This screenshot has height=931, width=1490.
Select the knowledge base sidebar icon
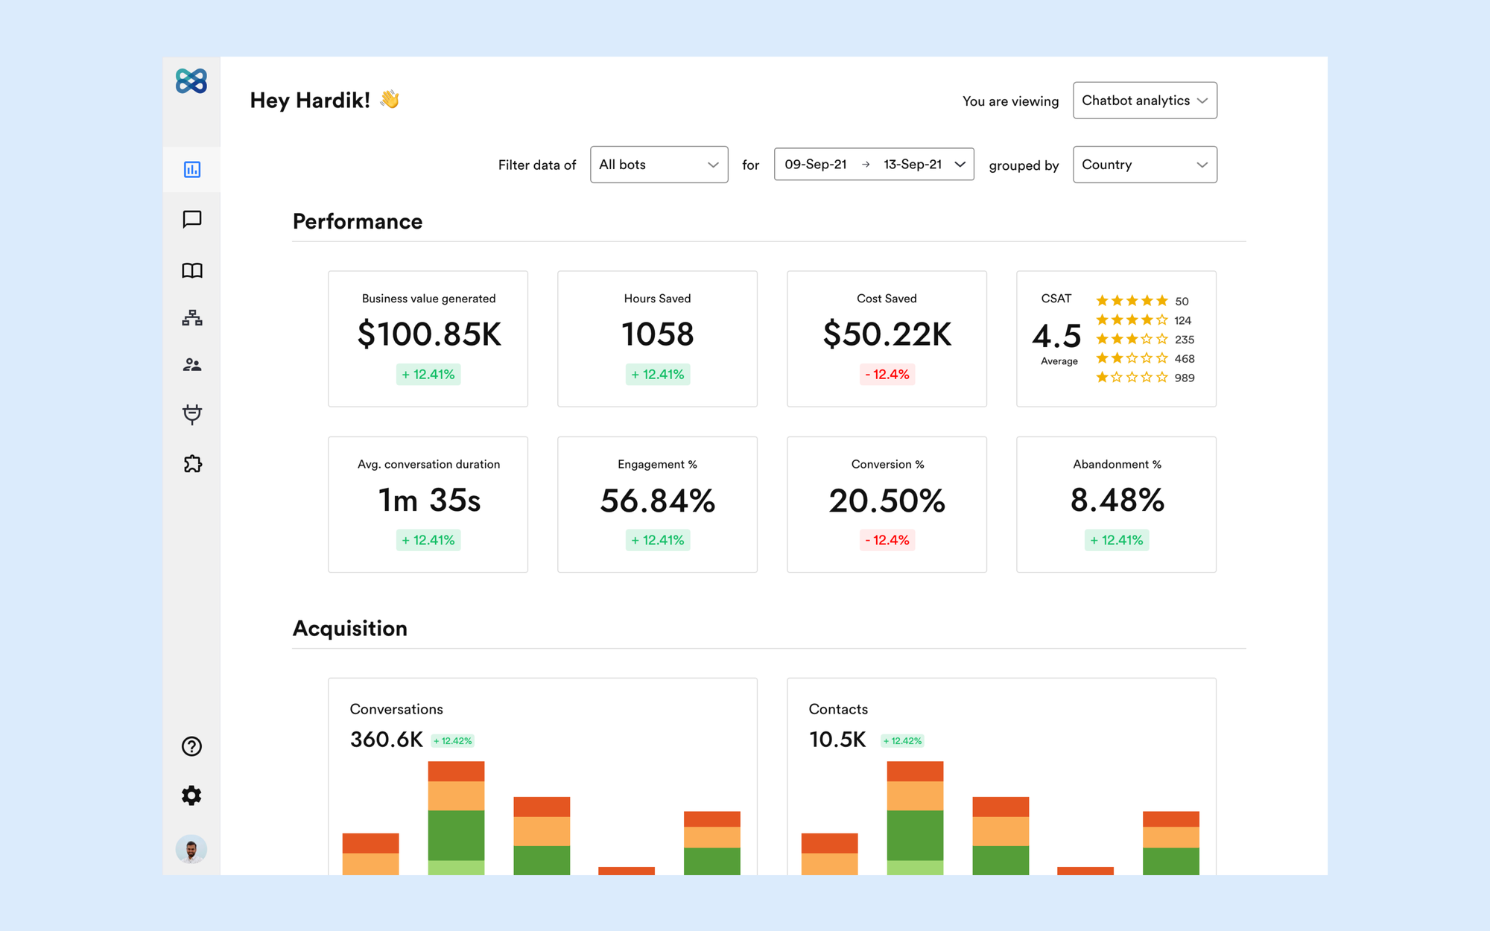point(194,270)
